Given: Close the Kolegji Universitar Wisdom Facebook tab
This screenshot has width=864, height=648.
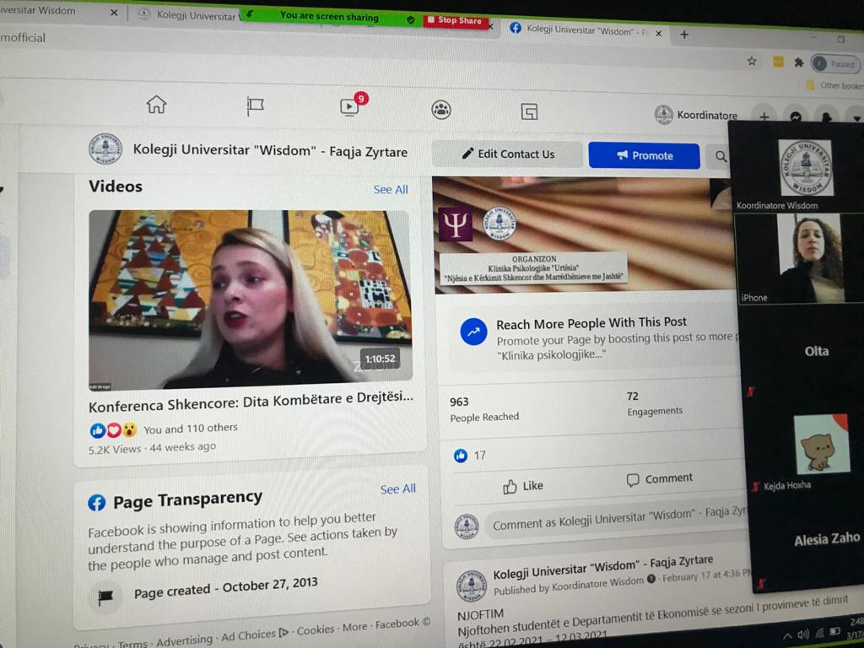Looking at the screenshot, I should point(658,34).
